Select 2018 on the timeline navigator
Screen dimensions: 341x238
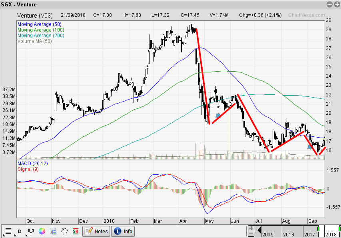click(331, 234)
